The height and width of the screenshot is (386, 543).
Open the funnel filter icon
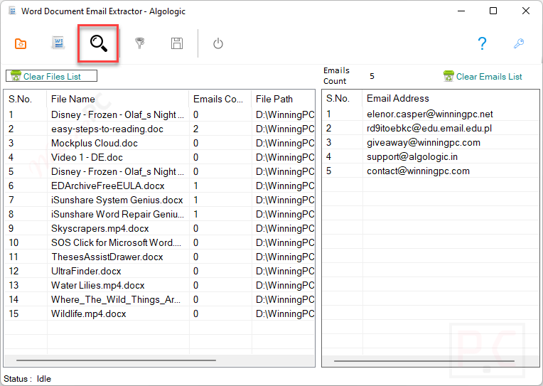tap(139, 43)
